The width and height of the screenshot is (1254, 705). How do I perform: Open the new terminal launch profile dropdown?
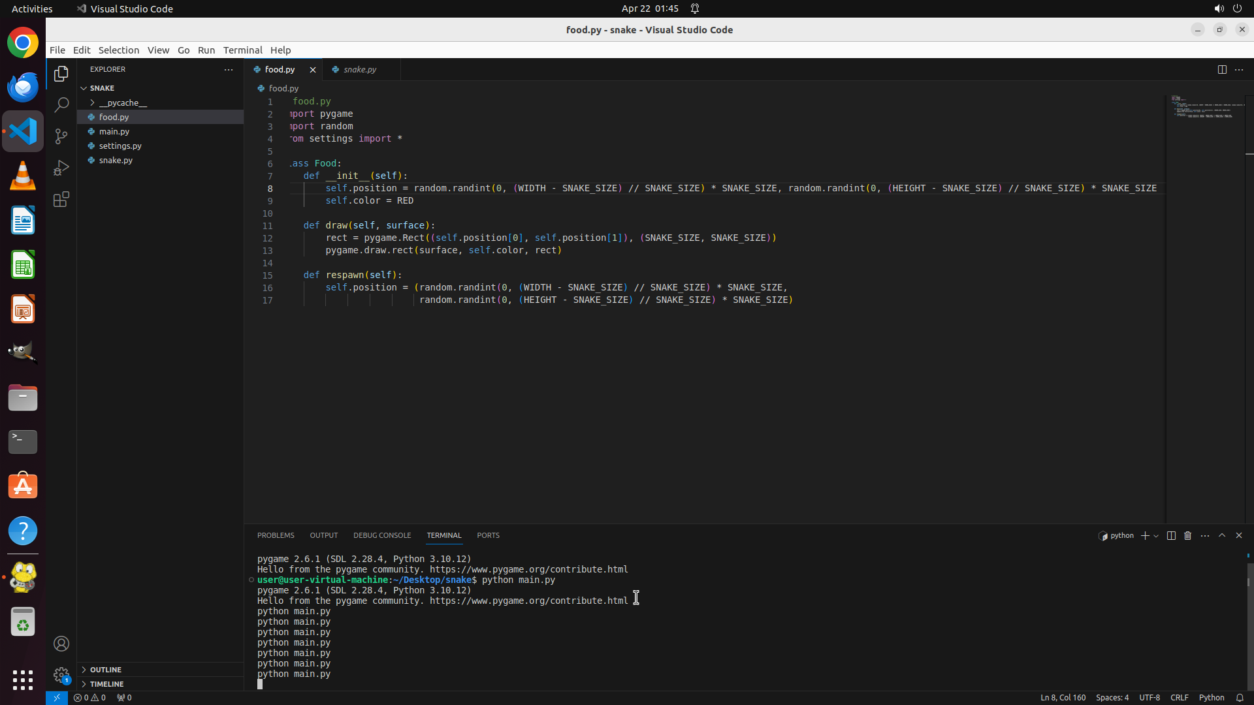1156,536
